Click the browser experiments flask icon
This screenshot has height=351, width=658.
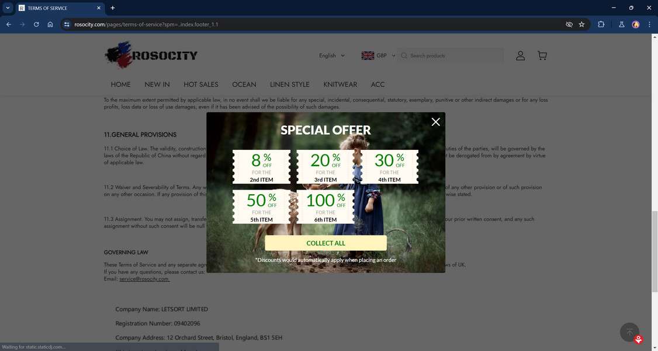coord(621,24)
